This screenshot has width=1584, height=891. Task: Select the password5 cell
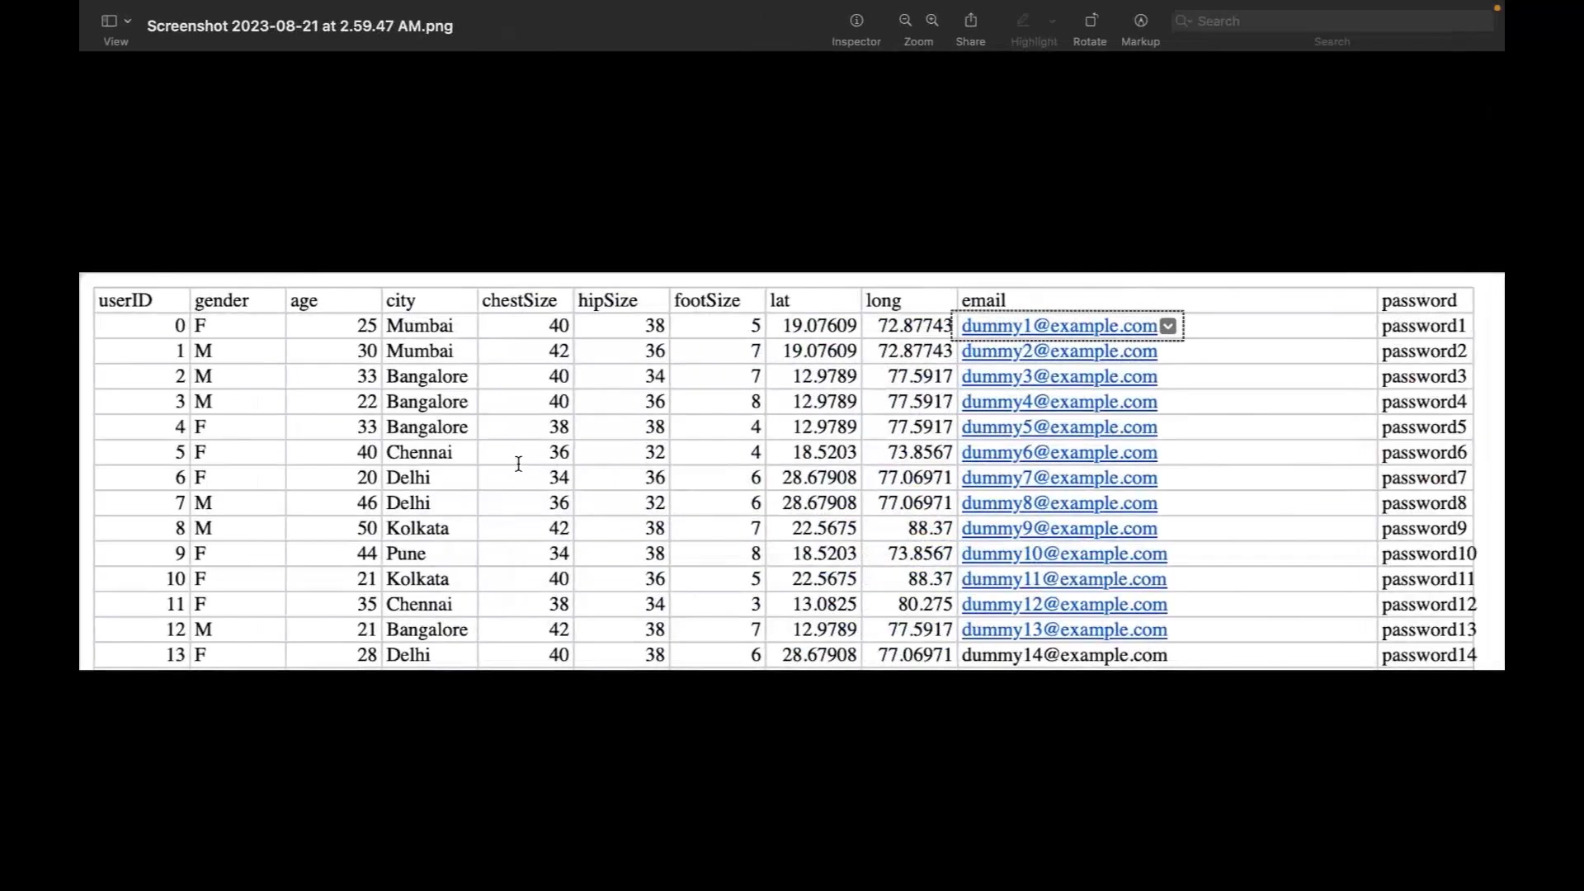point(1424,427)
